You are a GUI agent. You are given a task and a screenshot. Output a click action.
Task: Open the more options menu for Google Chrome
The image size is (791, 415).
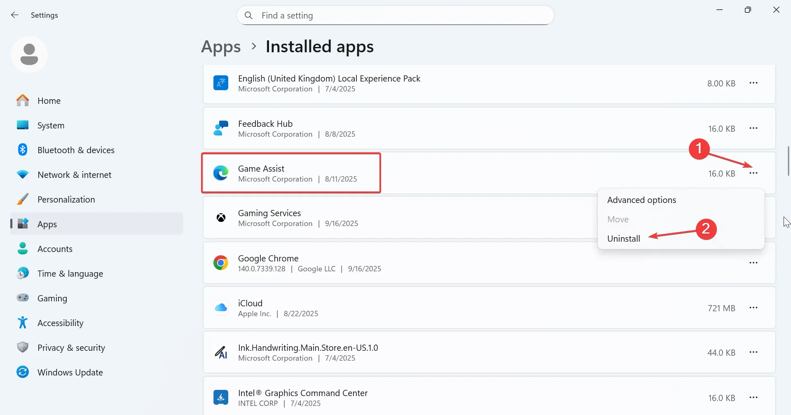point(754,262)
